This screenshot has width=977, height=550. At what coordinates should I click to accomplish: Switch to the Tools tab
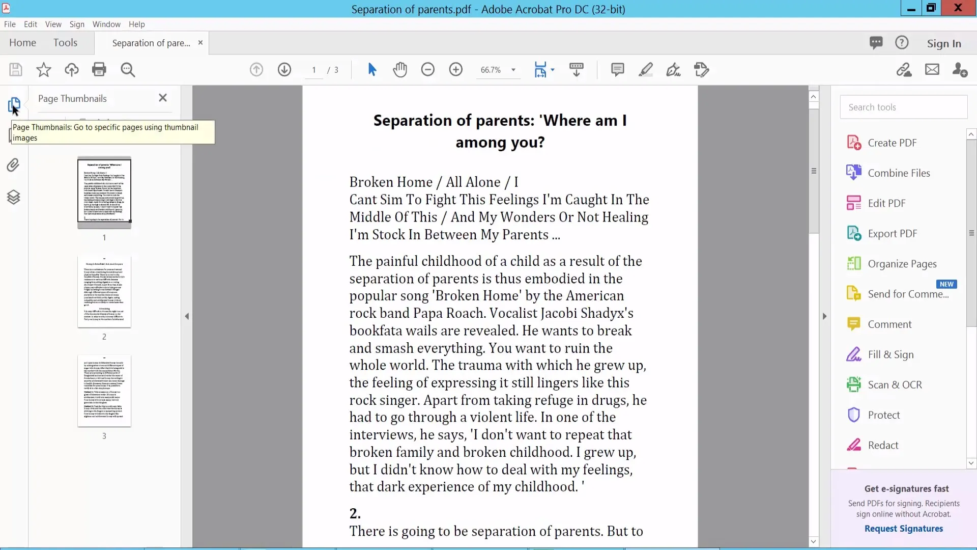click(x=65, y=43)
